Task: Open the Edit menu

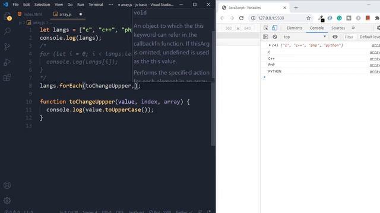Action: point(26,5)
